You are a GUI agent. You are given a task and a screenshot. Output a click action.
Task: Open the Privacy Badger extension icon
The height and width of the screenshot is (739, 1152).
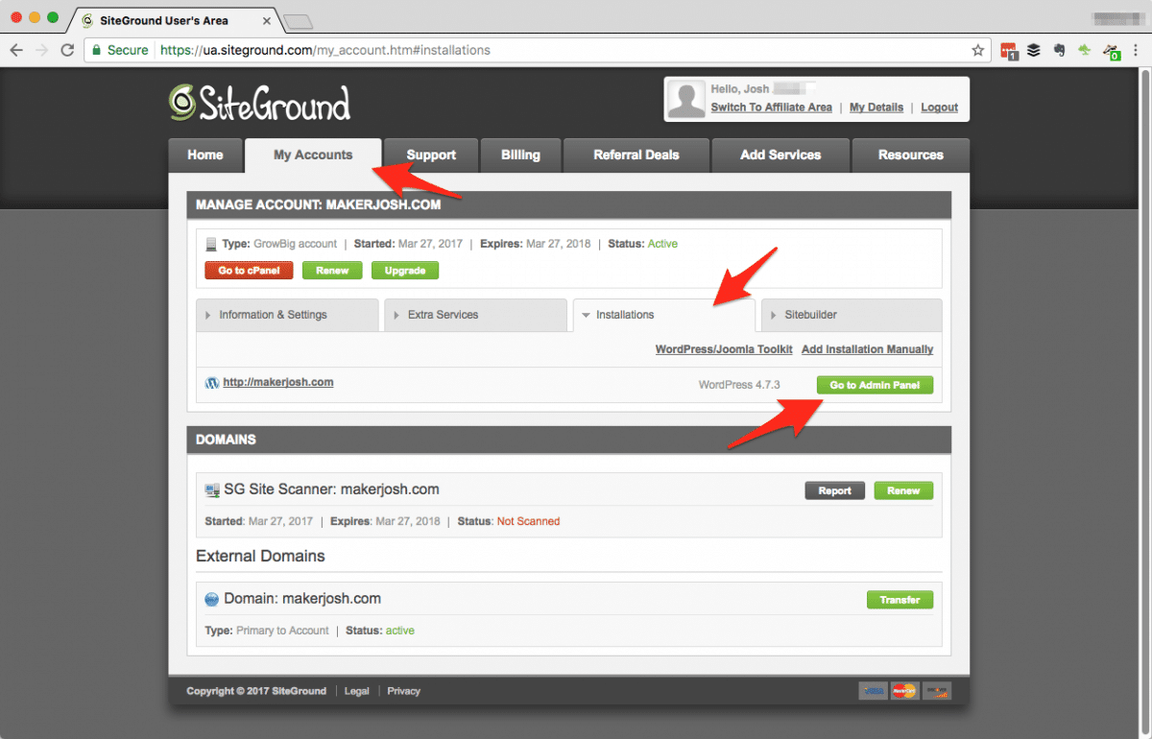coord(1112,51)
